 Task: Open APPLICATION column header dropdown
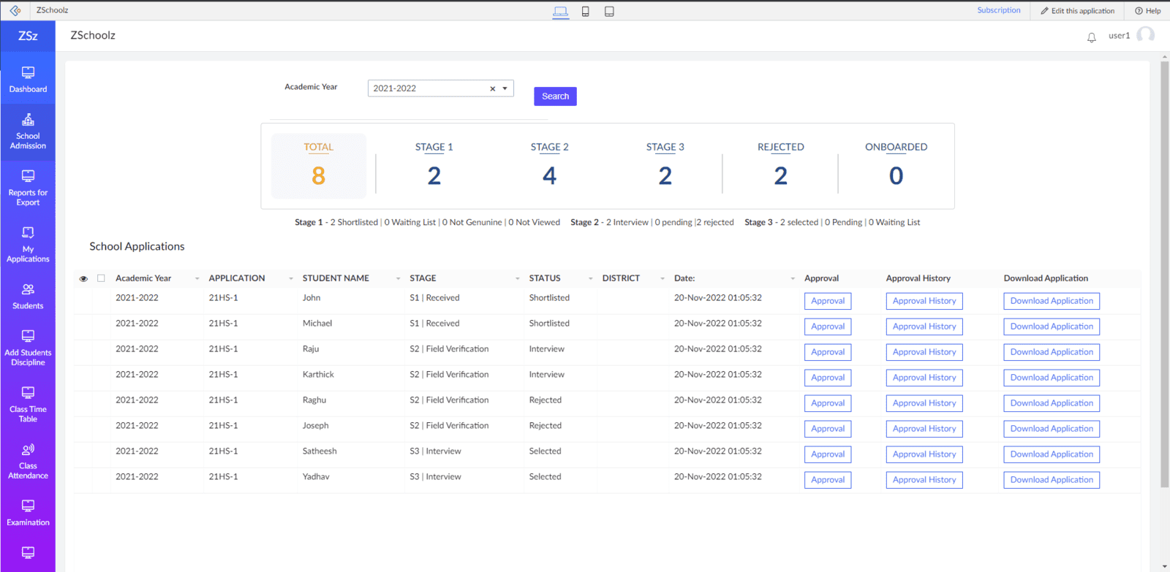290,278
